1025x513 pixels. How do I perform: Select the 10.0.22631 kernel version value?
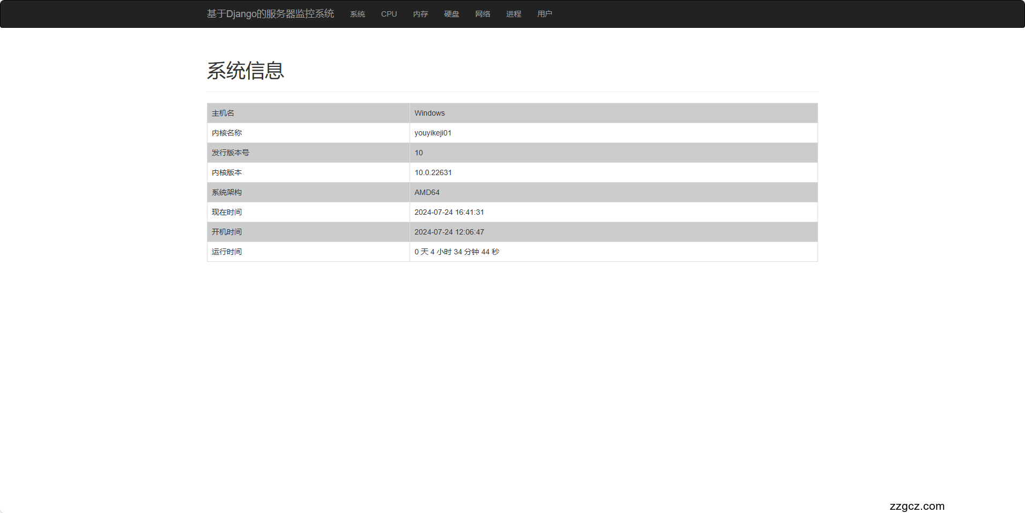[433, 172]
